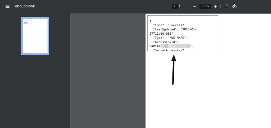Screen dimensions: 271x128
Task: Select the page 1 thumbnail
Action: (35, 36)
